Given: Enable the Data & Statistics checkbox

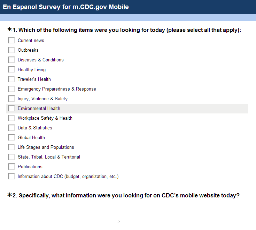Looking at the screenshot, I should [x=11, y=128].
